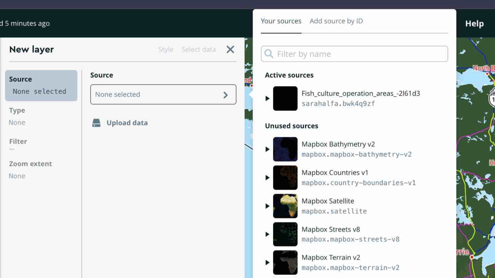Open the None selected source picker chevron
The height and width of the screenshot is (278, 495).
point(226,95)
